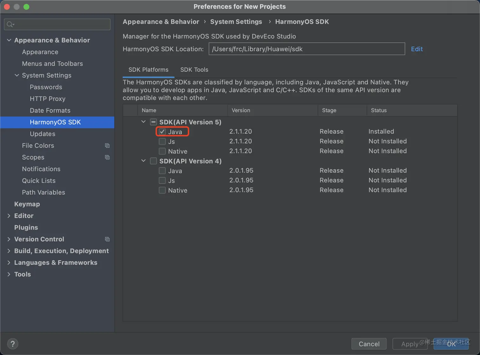Collapse the SDK(API Version 5) group
The width and height of the screenshot is (480, 355).
[x=143, y=122]
